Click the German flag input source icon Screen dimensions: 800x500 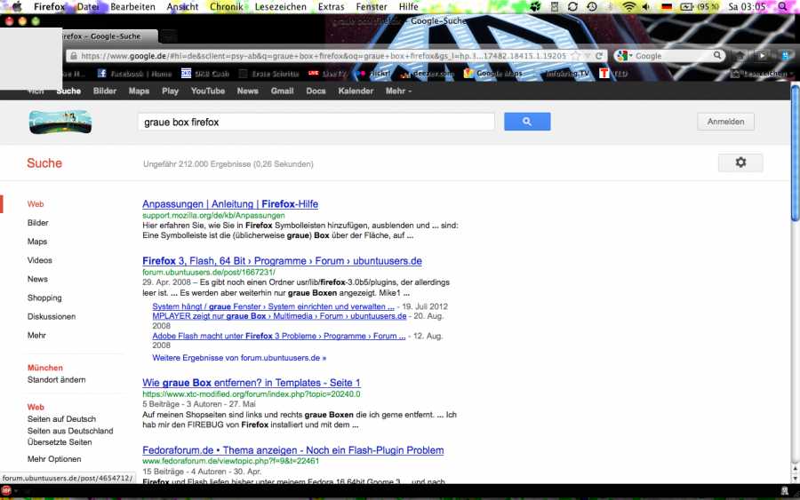click(x=667, y=6)
